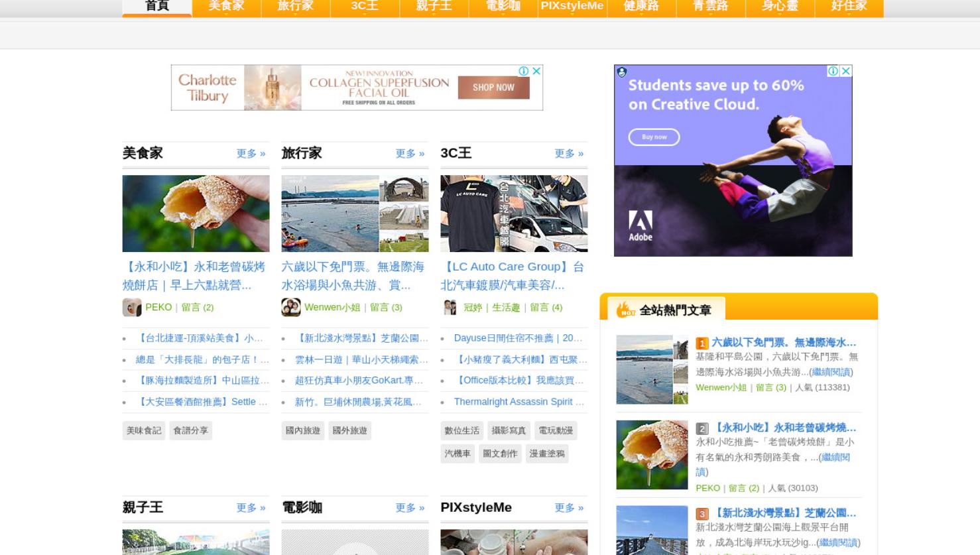The image size is (980, 555).
Task: Select the 國內旅遊 tag
Action: click(x=303, y=431)
